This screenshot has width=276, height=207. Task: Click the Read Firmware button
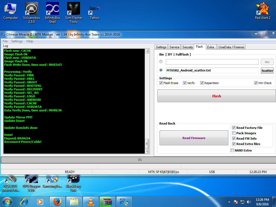[x=194, y=138]
